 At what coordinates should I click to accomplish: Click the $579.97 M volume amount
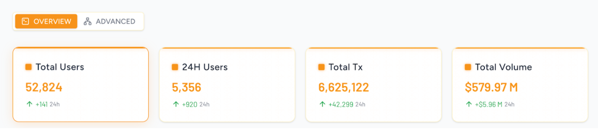point(491,87)
